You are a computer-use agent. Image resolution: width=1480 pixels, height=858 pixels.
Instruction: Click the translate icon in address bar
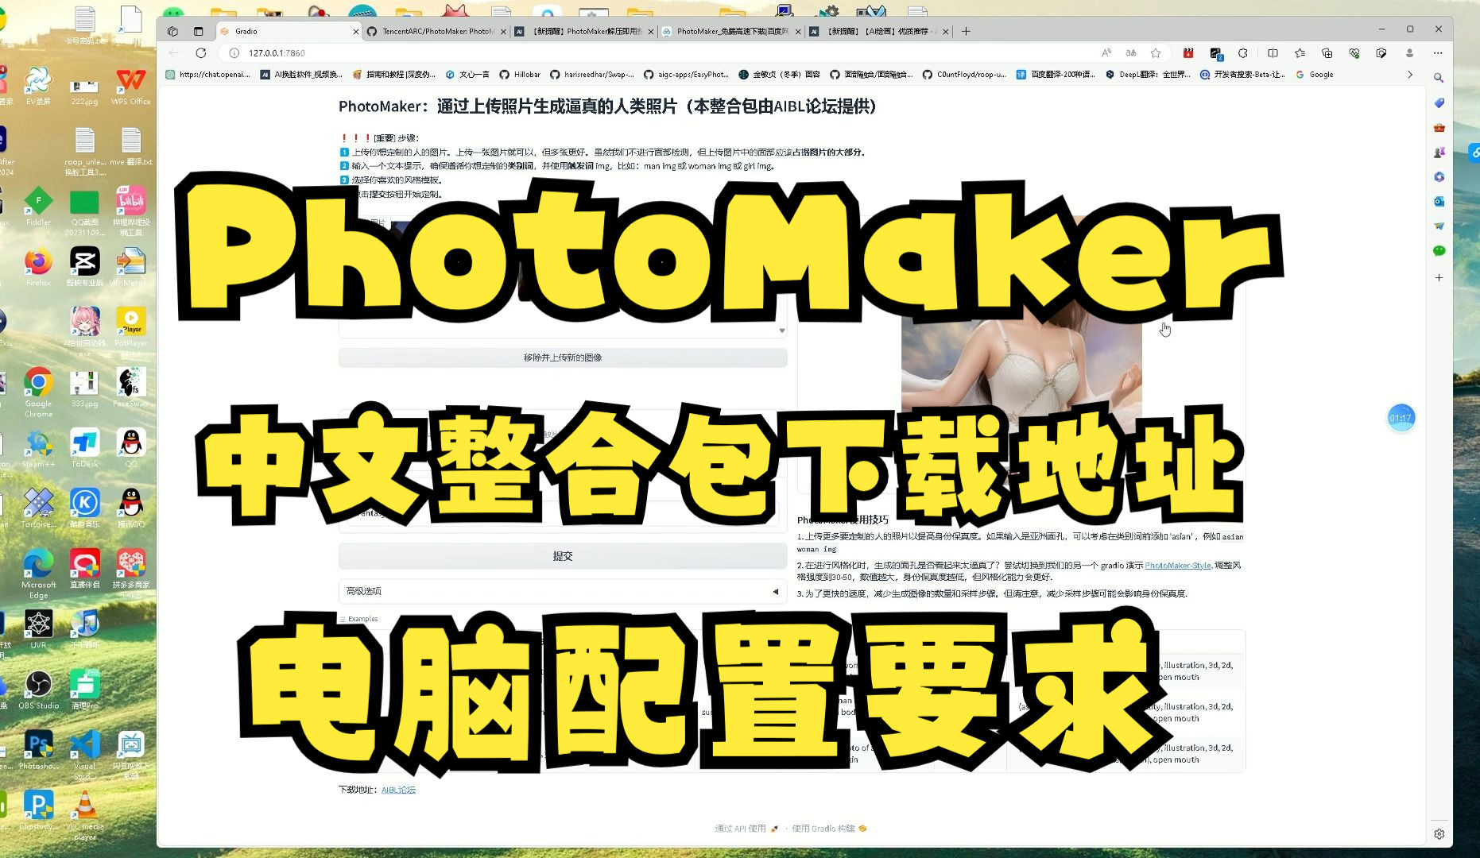coord(1131,53)
